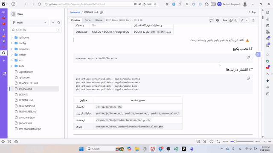Expand the config folder
The height and width of the screenshot is (153, 273).
click(12, 43)
